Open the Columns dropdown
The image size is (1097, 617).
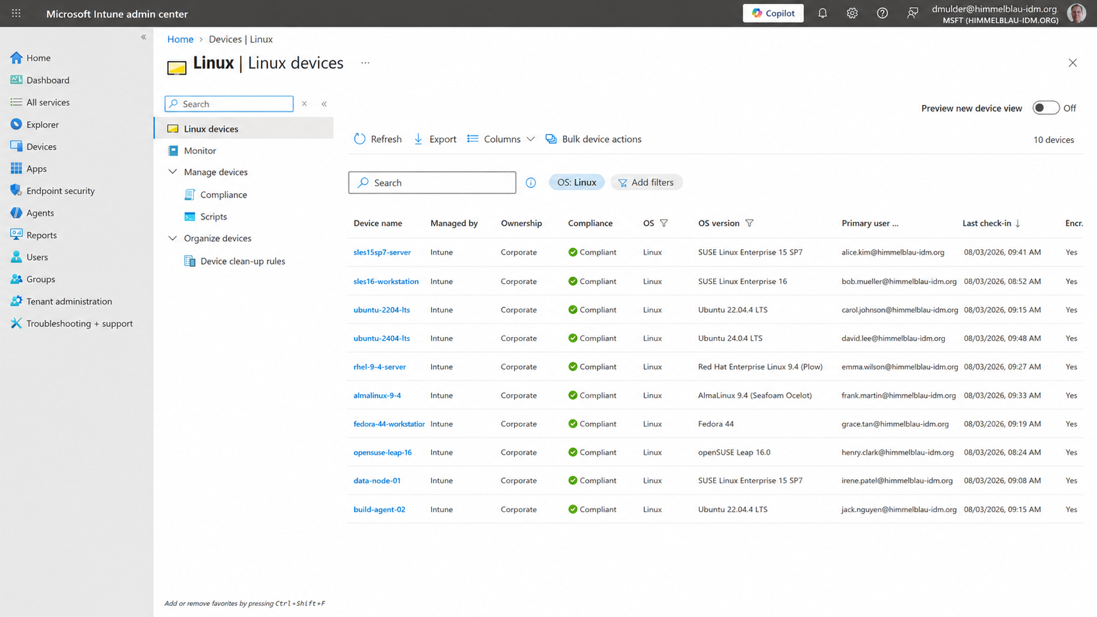coord(501,139)
